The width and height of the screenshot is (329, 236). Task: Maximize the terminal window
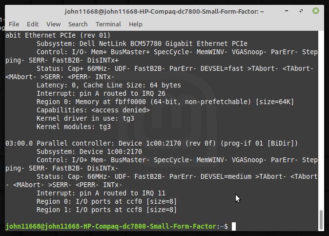304,10
